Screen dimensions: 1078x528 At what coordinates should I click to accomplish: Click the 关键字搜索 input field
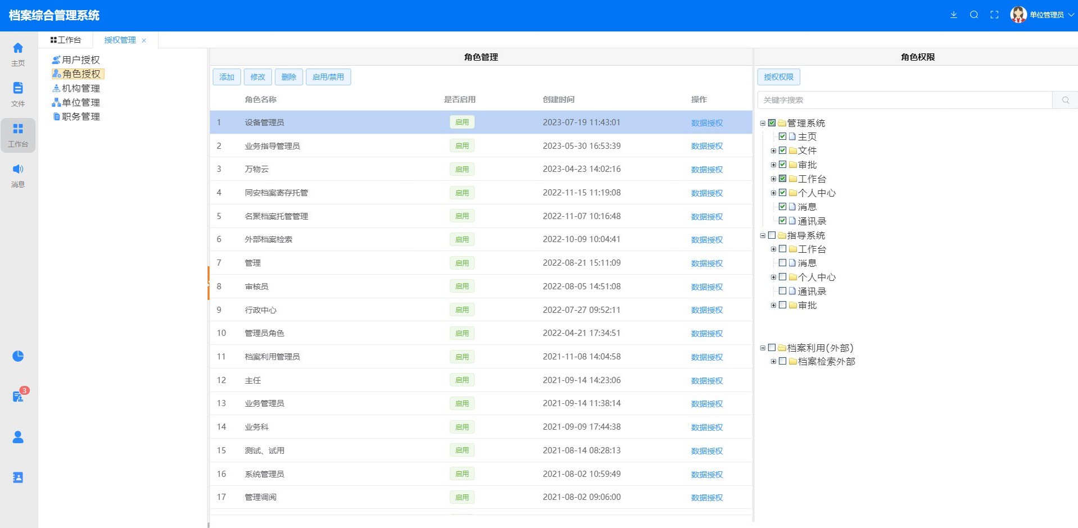pyautogui.click(x=904, y=100)
